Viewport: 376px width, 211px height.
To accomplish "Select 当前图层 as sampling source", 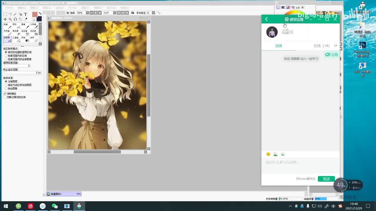I will tap(11, 81).
